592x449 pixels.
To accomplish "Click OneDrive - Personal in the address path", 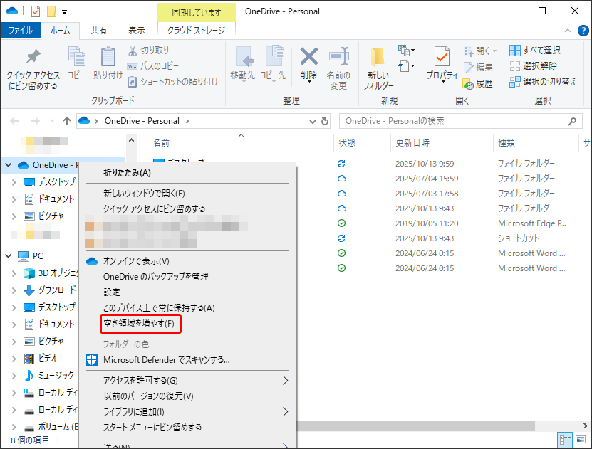I will [142, 121].
